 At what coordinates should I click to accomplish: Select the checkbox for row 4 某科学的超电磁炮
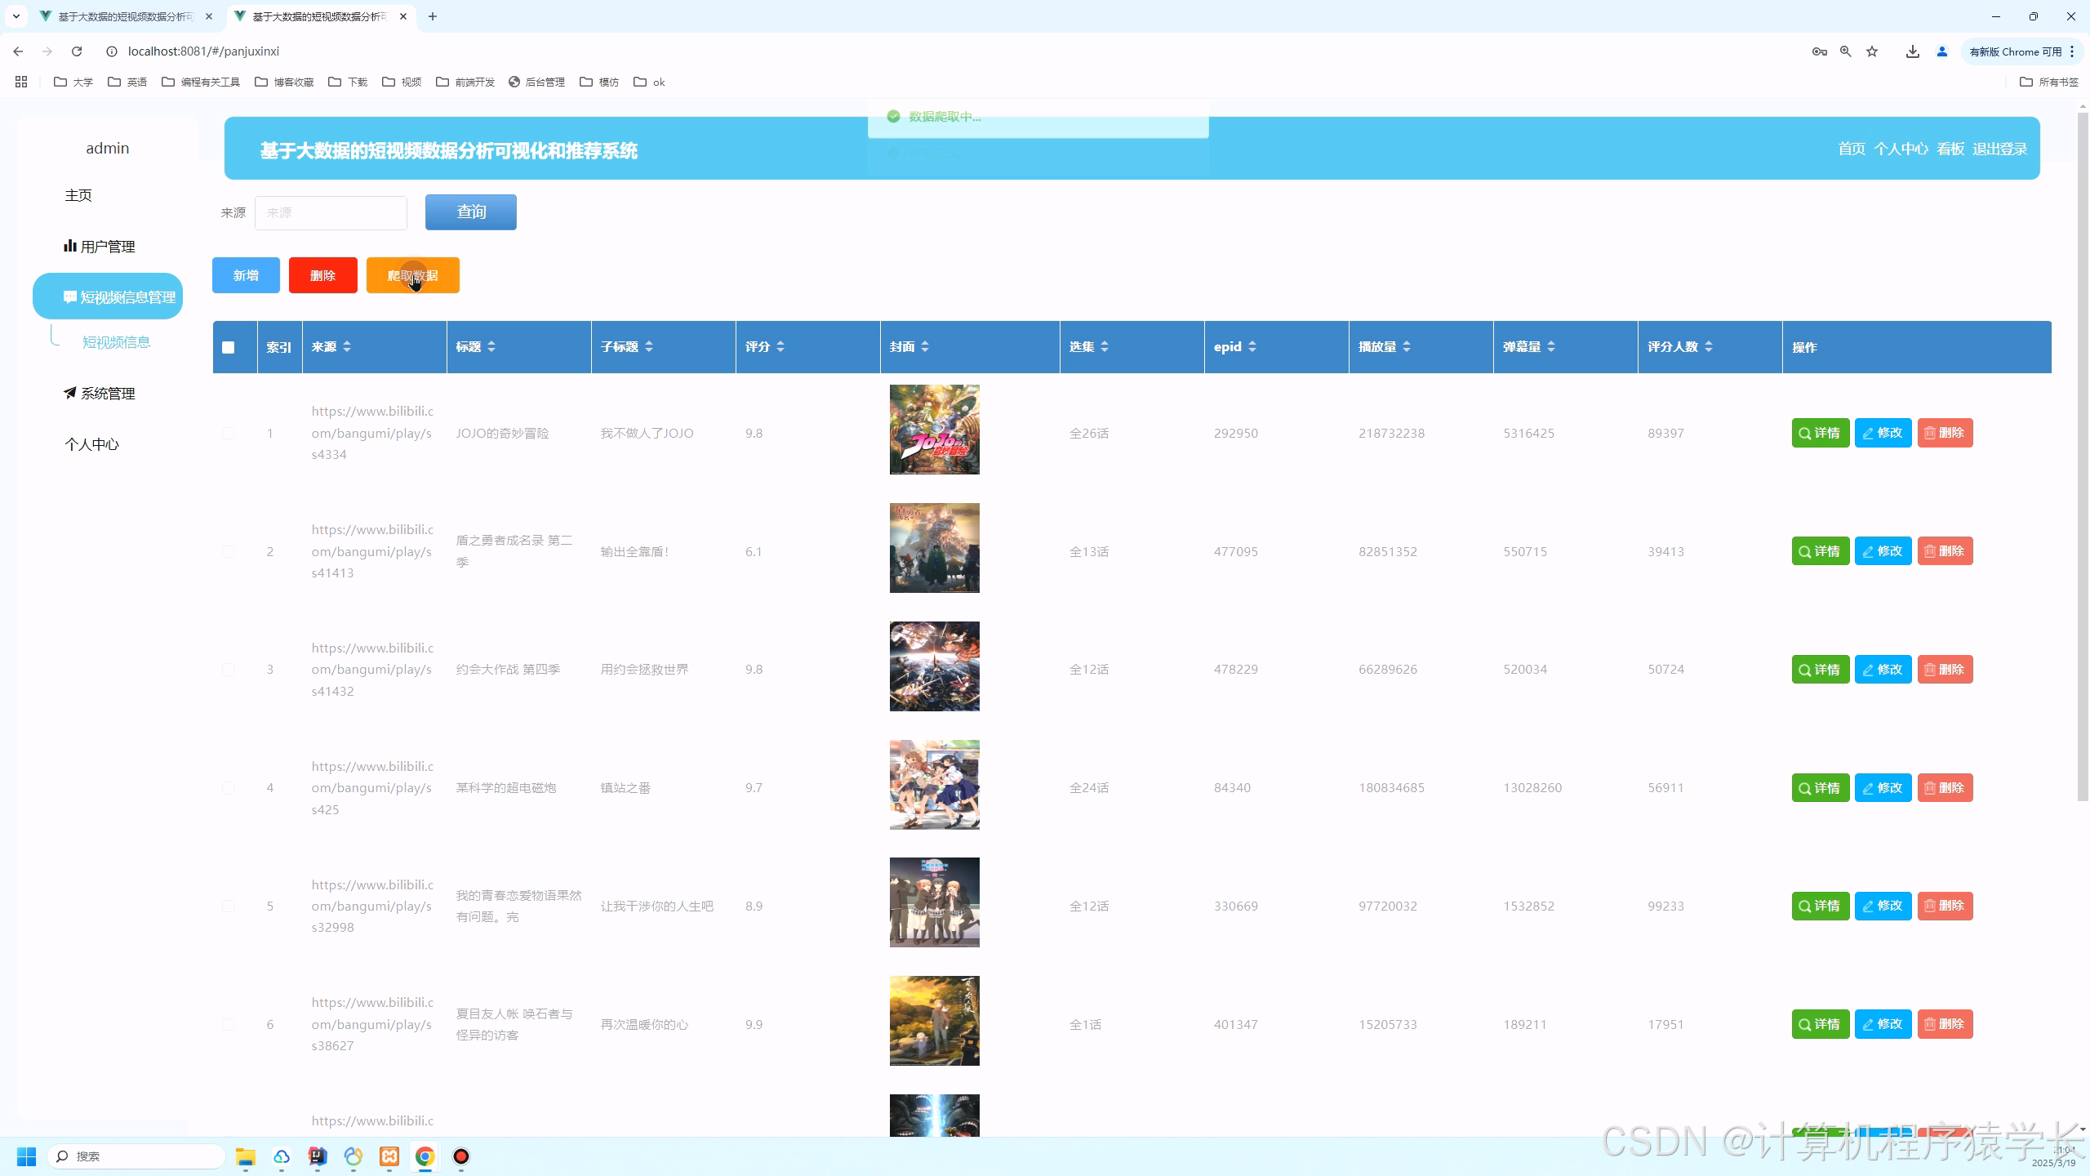tap(228, 788)
